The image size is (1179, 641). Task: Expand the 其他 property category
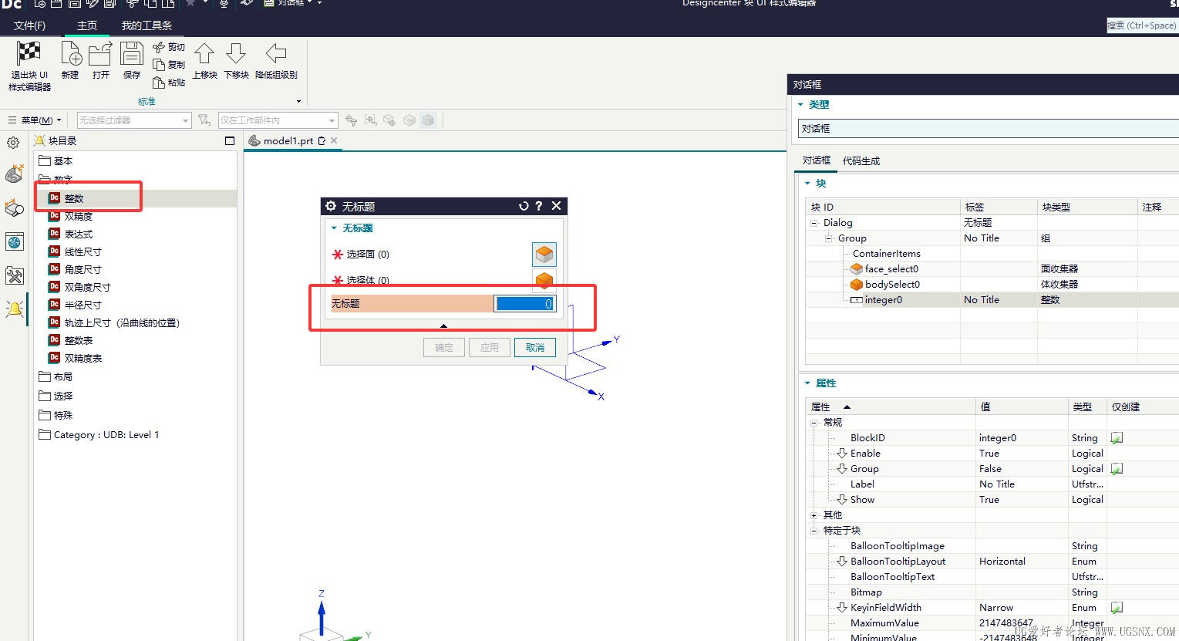point(814,515)
